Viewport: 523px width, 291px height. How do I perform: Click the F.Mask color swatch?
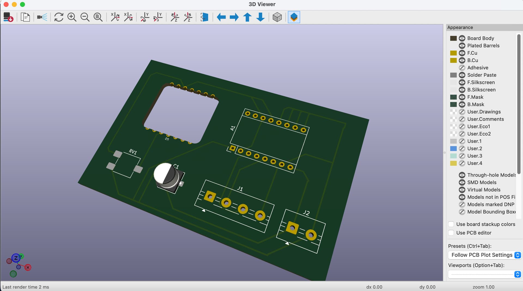pos(453,97)
